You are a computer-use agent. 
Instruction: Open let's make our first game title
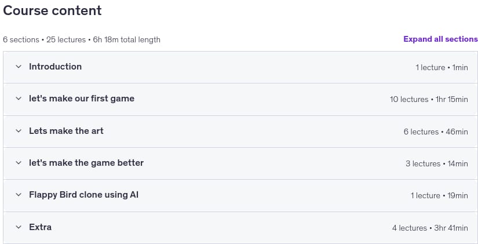[82, 99]
